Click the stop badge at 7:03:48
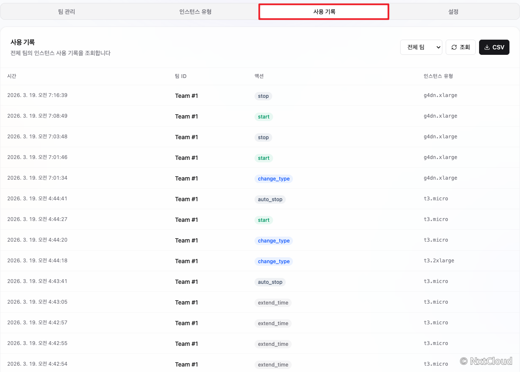The width and height of the screenshot is (520, 372). [263, 137]
